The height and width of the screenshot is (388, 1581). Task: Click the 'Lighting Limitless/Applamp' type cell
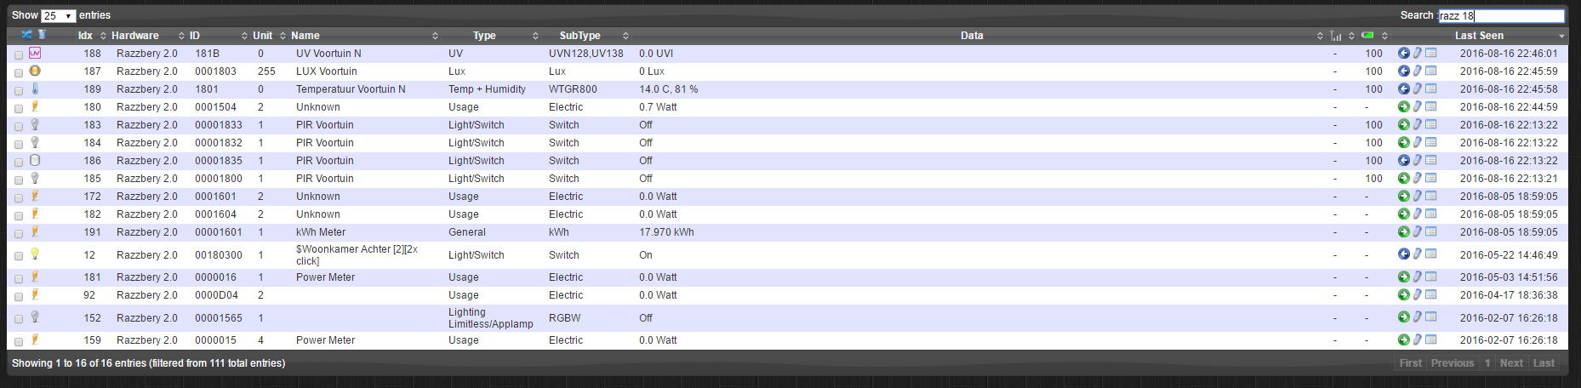[x=491, y=317]
